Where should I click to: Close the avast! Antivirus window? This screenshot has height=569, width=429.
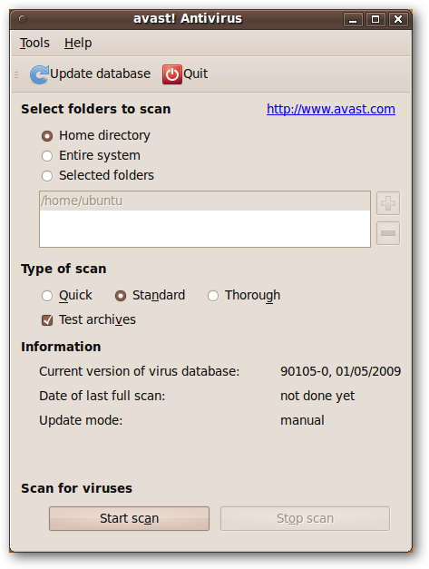pos(398,19)
